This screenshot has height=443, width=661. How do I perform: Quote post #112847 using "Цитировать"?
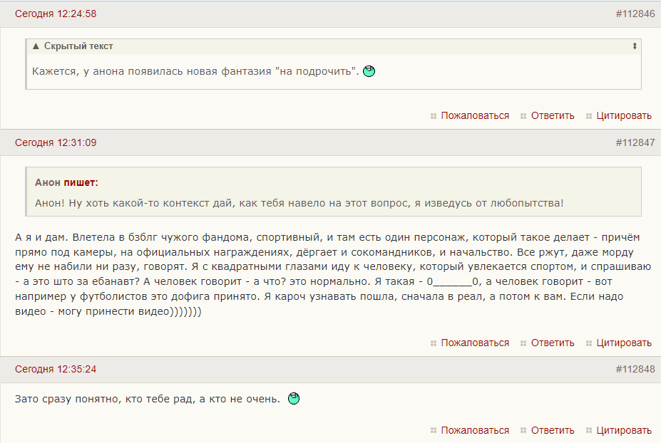[624, 343]
